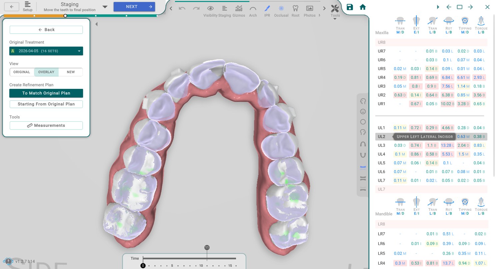The image size is (496, 269).
Task: Collapse the left panel with the triangle arrow
Action: (x=96, y=24)
